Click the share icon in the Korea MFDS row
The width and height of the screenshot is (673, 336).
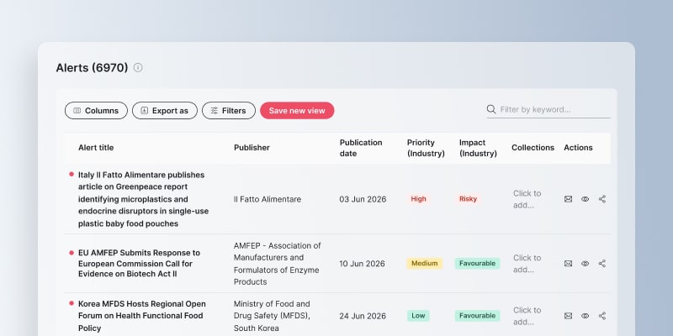tap(602, 316)
